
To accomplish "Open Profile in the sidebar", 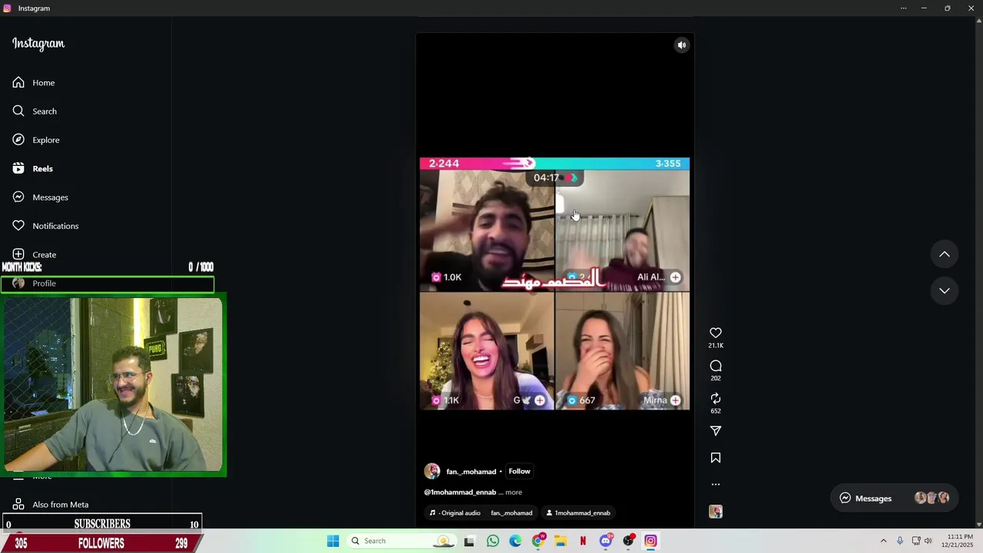I will pos(35,283).
